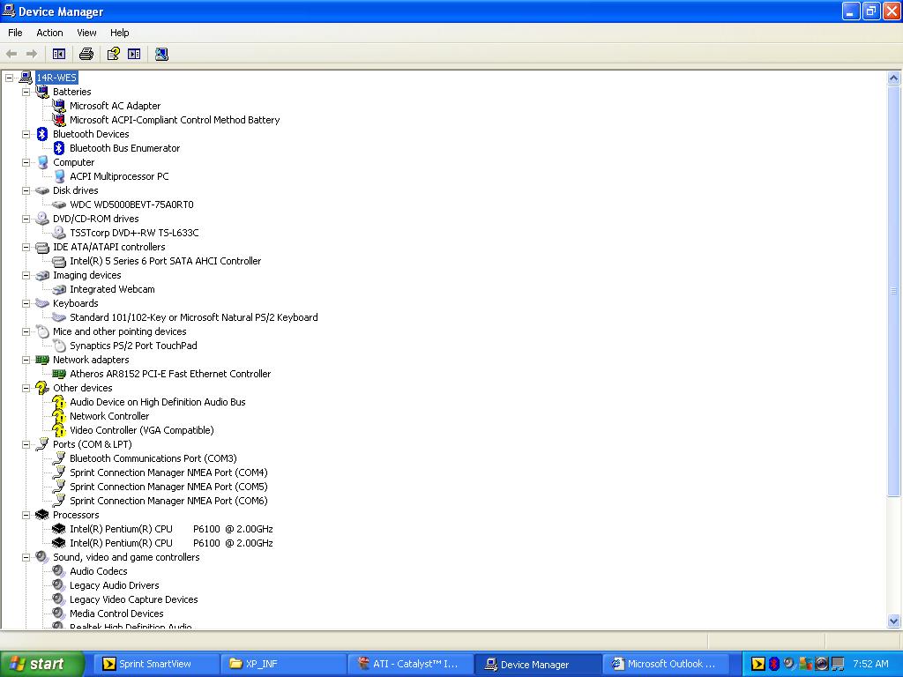
Task: Open the Action menu
Action: [x=49, y=33]
